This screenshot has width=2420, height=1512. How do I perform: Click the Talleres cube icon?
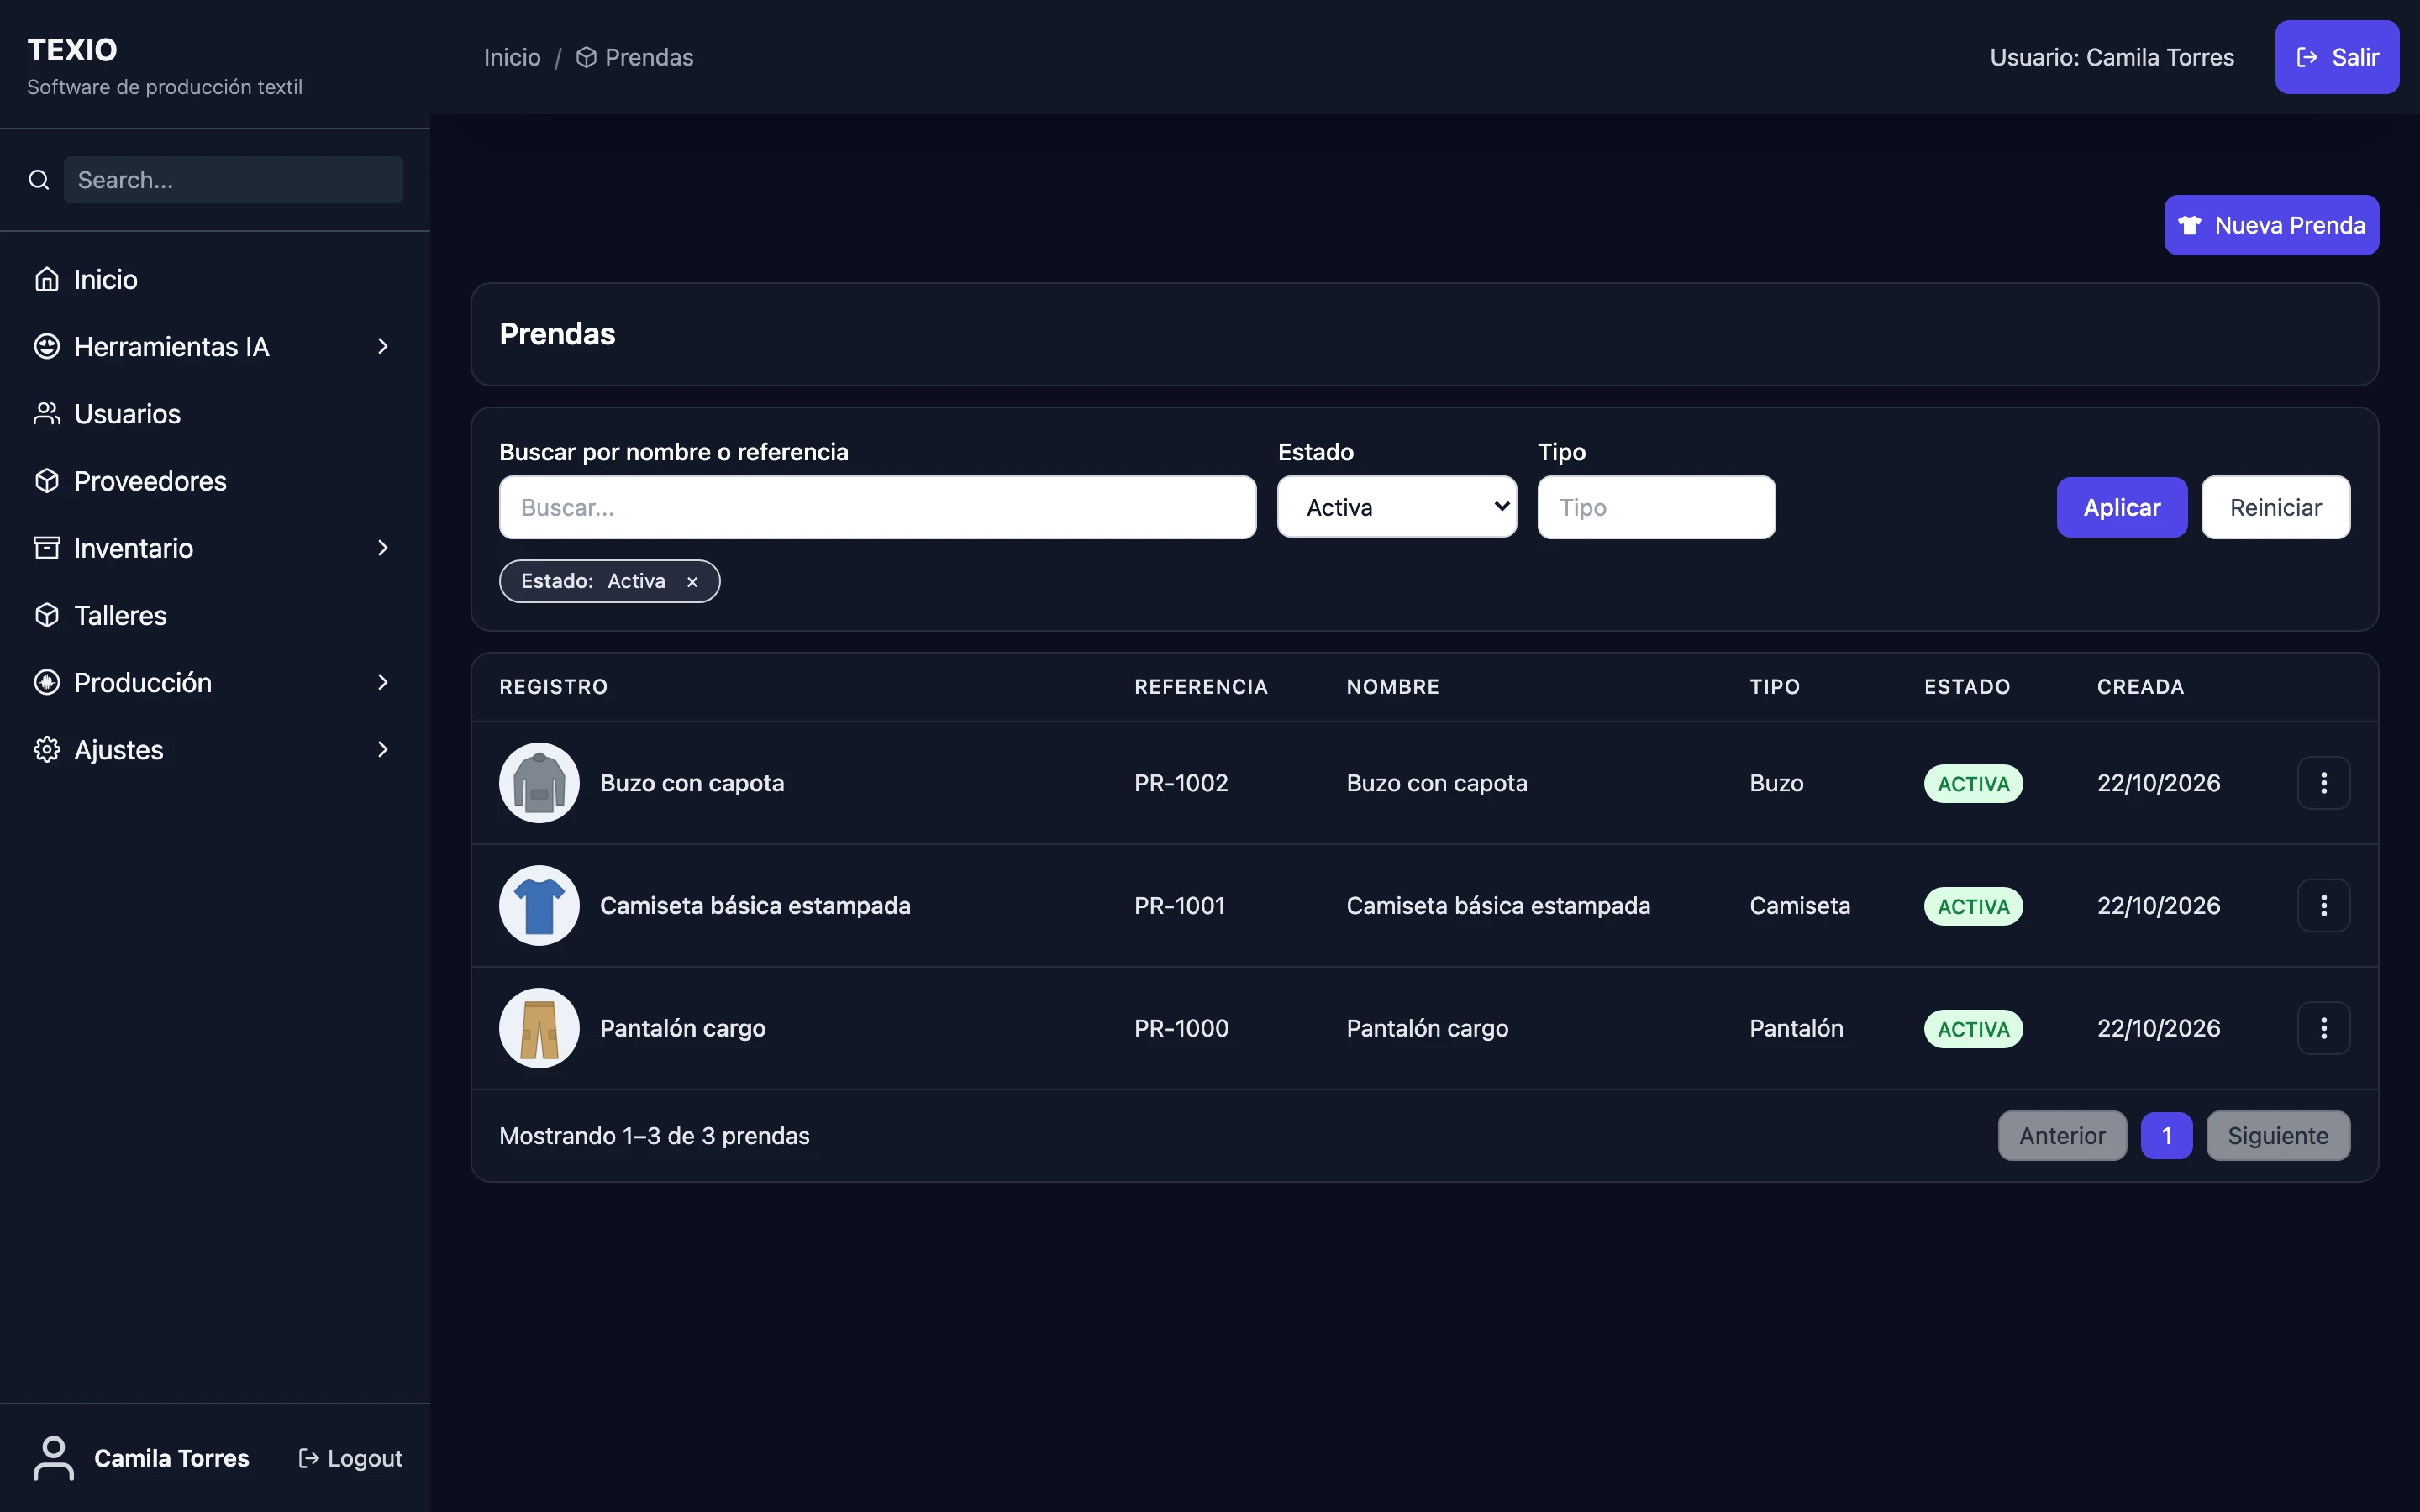(x=47, y=615)
